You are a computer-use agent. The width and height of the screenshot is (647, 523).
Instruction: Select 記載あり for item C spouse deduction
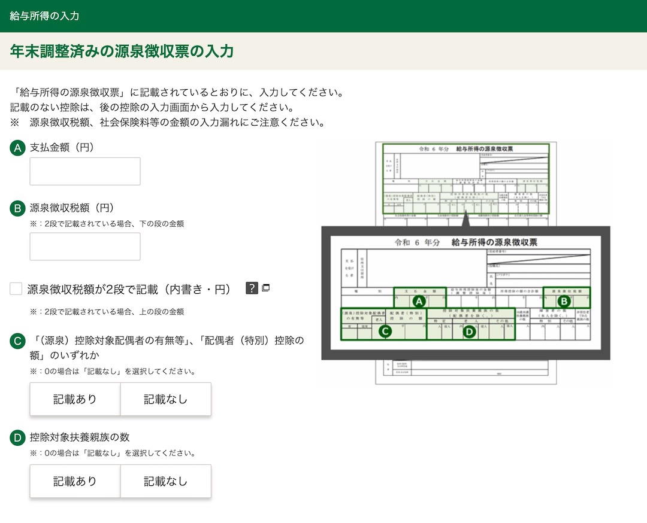pyautogui.click(x=75, y=399)
